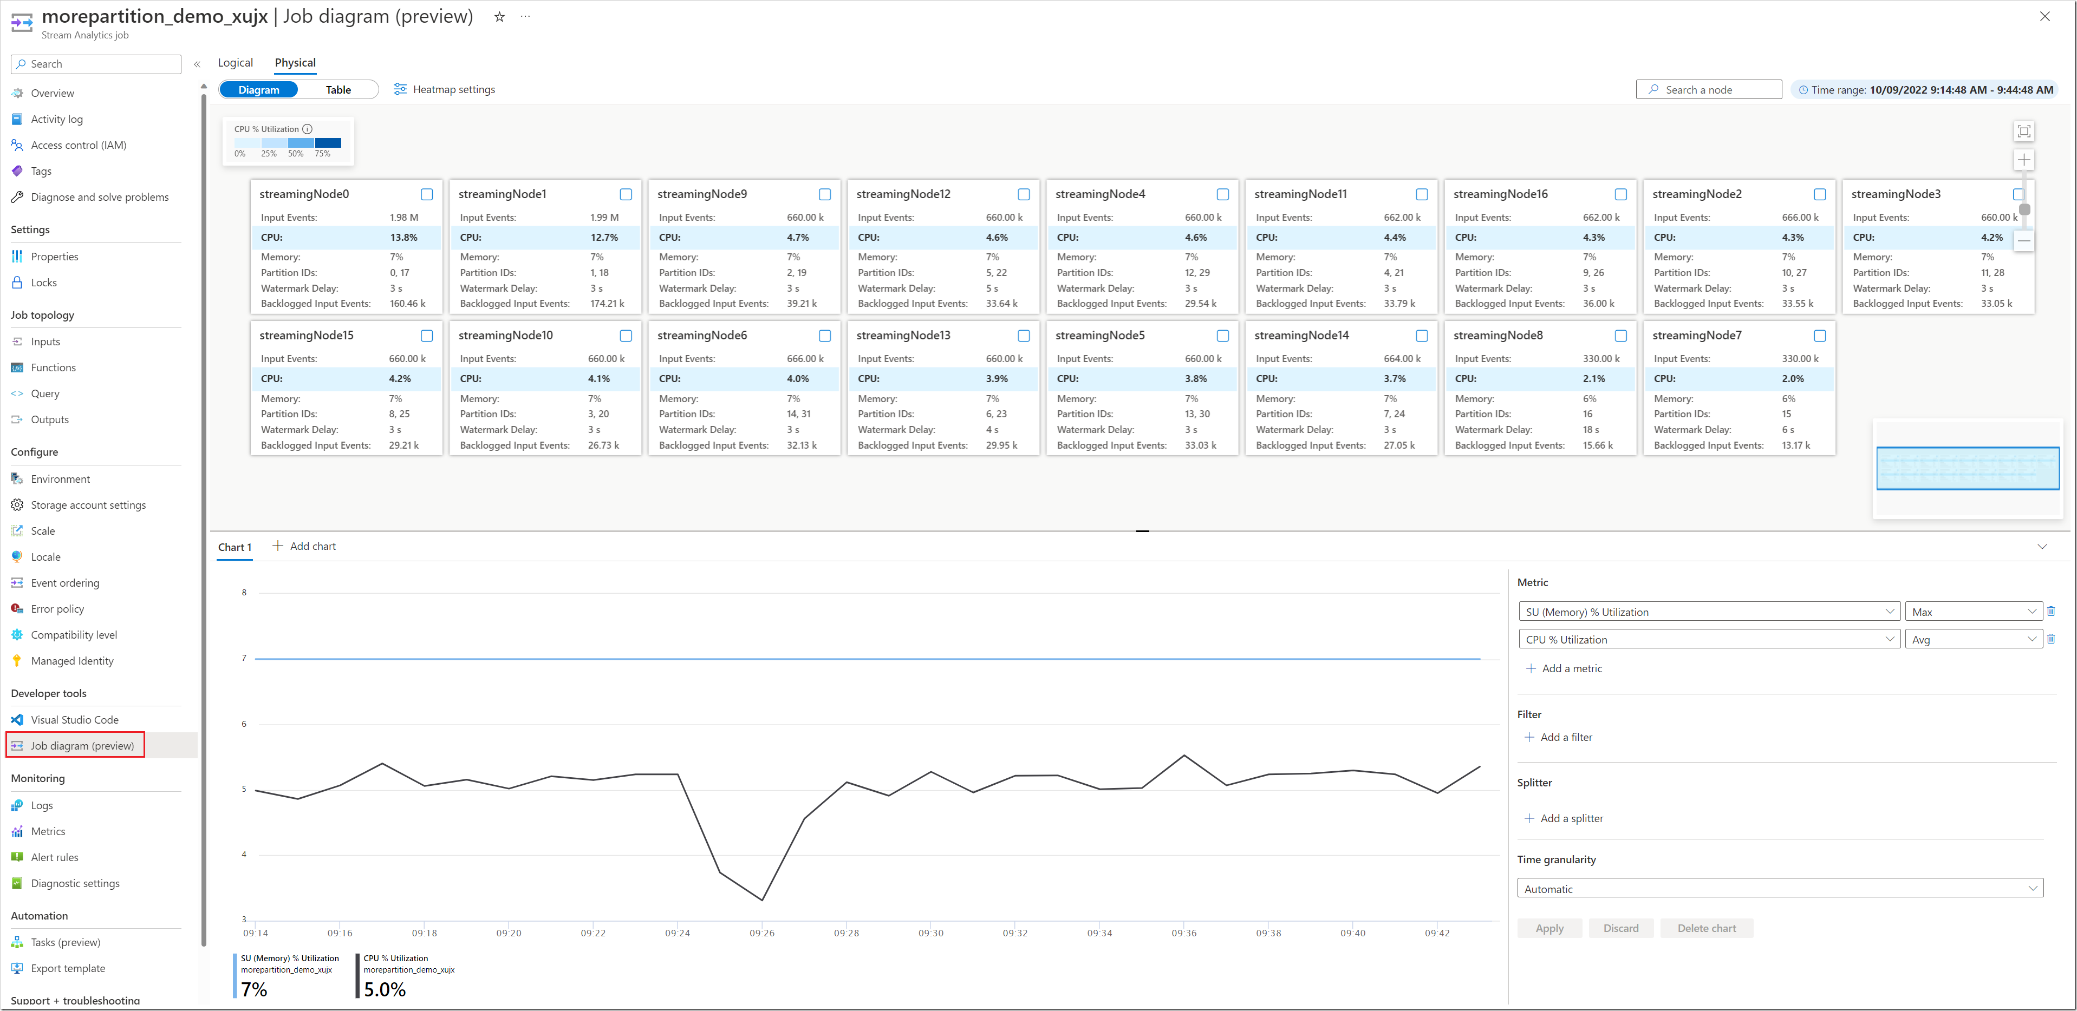The height and width of the screenshot is (1011, 2077).
Task: Select the streamingNode7 checkbox
Action: click(1820, 336)
